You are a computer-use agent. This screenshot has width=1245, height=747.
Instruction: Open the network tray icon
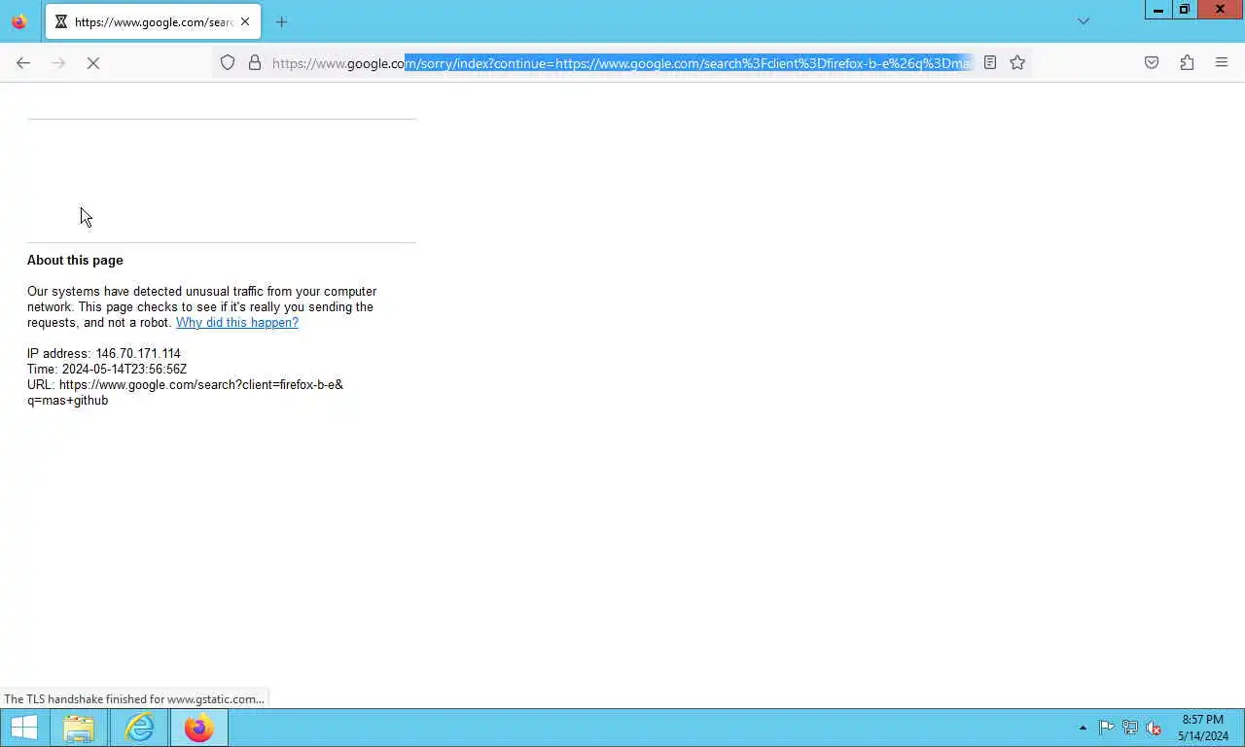[x=1130, y=728]
